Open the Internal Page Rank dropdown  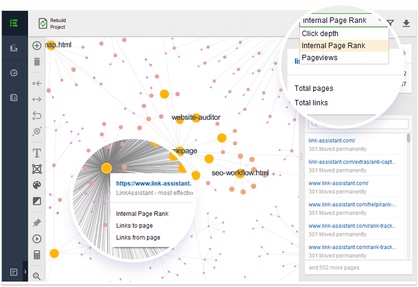coord(343,20)
